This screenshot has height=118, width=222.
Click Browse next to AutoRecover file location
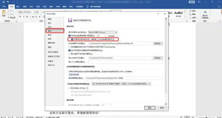[x=158, y=43]
